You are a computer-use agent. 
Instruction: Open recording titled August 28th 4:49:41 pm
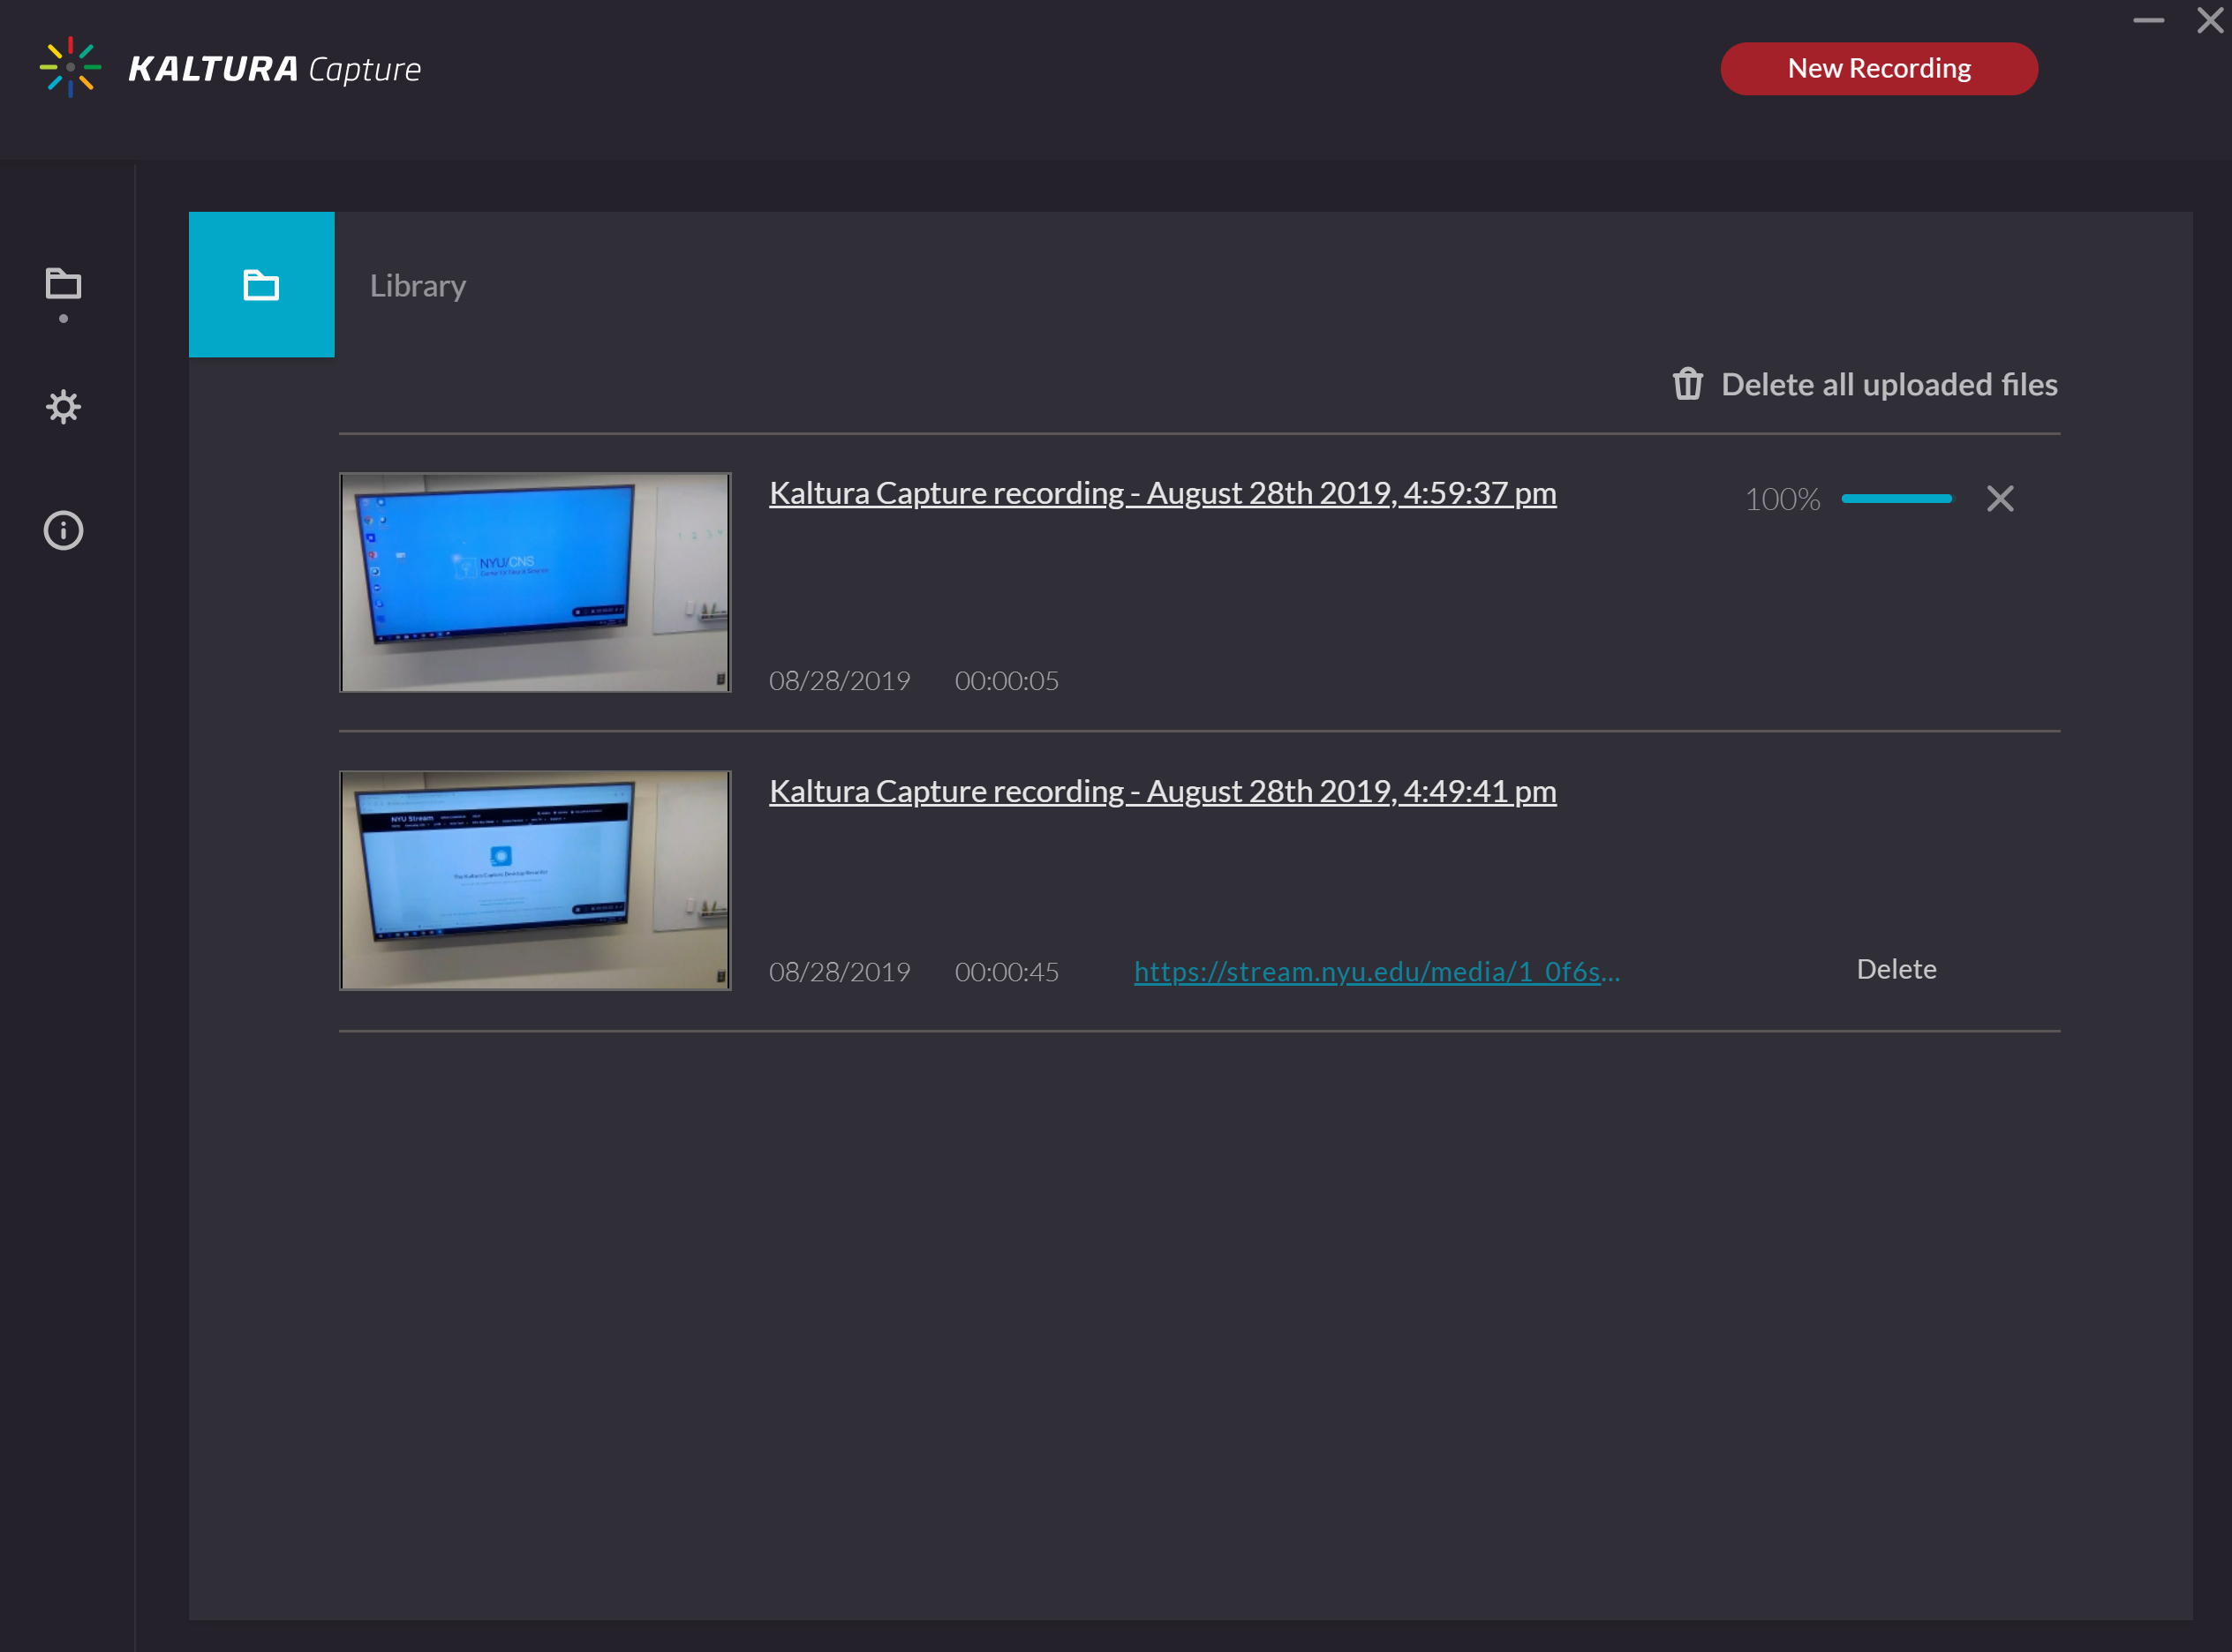click(x=1162, y=791)
